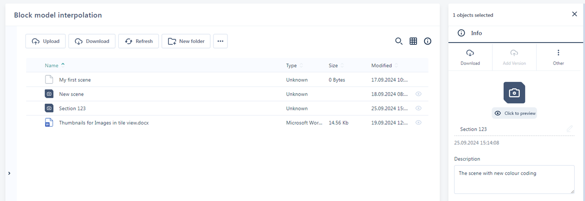Click the search magnifier icon
Screen dimensions: 585x201
pos(399,41)
